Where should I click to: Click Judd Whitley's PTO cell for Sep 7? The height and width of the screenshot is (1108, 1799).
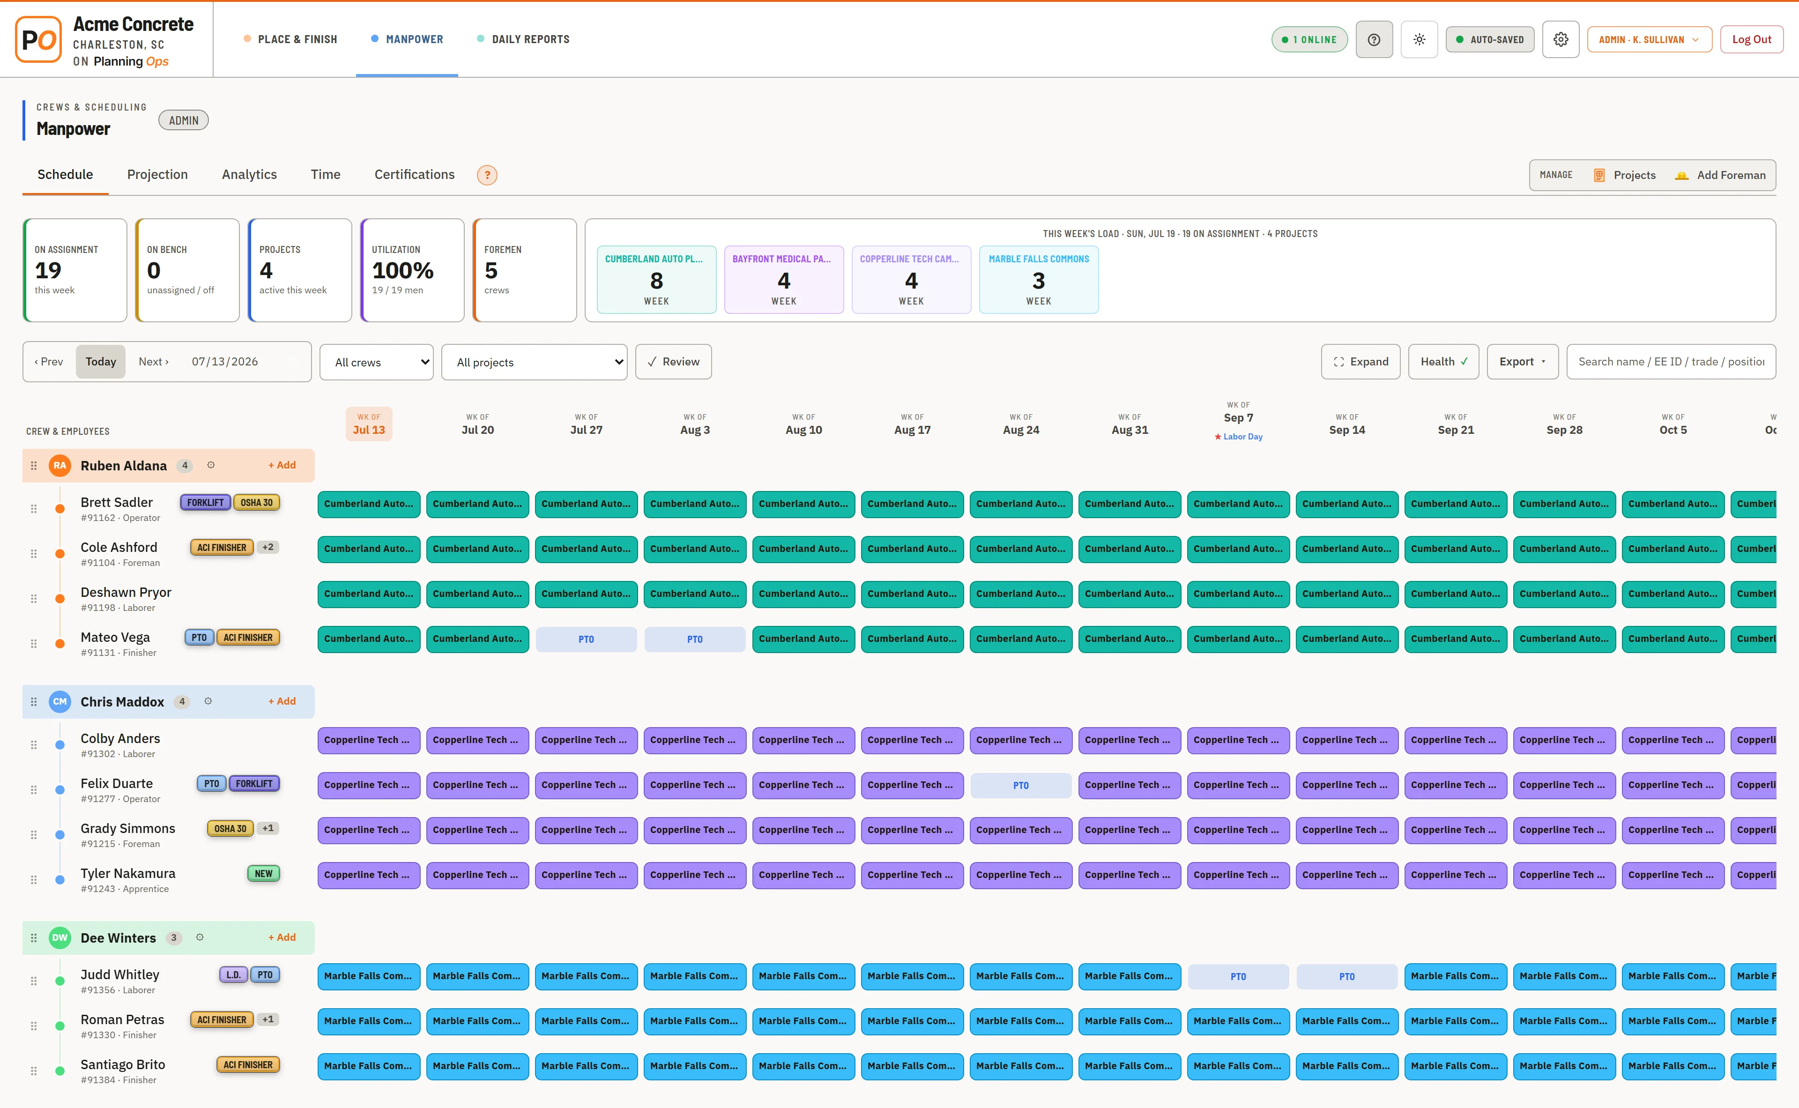[x=1238, y=976]
